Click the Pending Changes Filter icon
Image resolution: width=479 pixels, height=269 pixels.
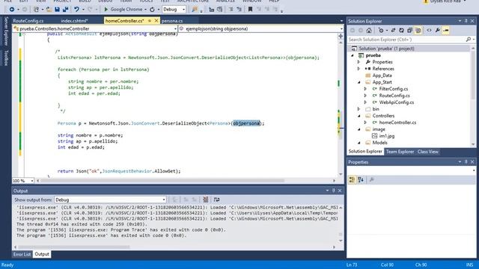pos(381,30)
